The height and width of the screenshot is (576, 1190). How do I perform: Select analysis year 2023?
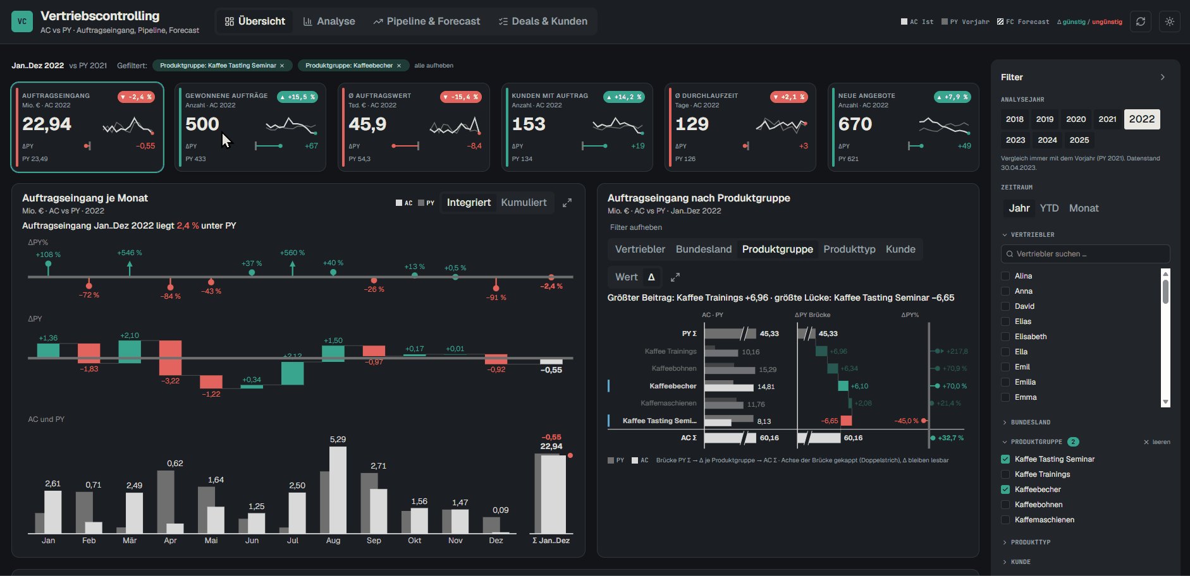[1015, 140]
